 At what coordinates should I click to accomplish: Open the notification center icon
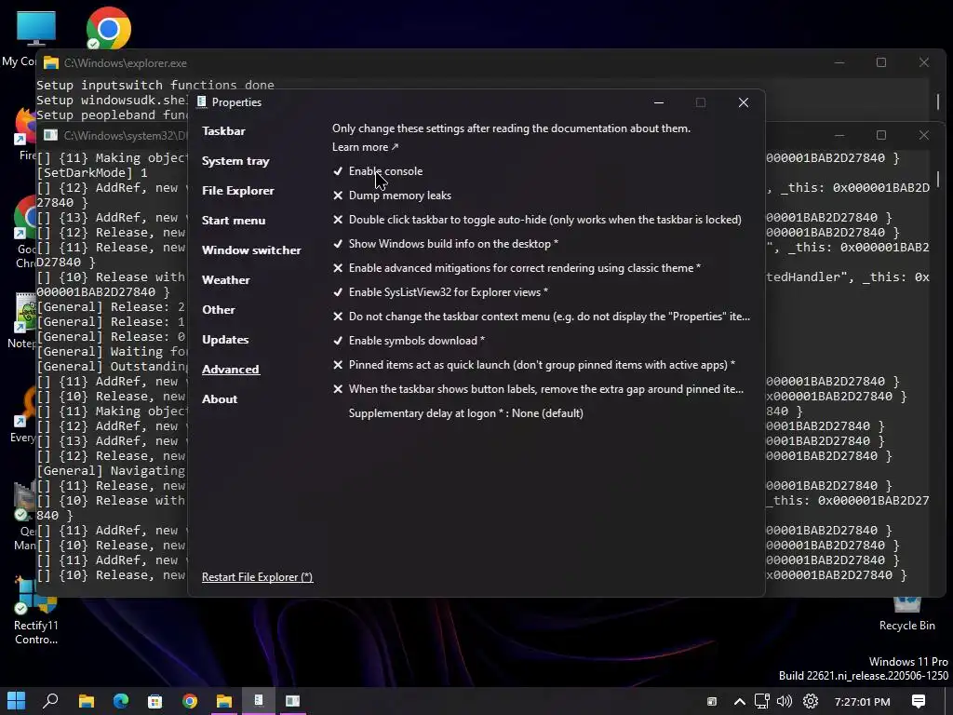point(919,702)
